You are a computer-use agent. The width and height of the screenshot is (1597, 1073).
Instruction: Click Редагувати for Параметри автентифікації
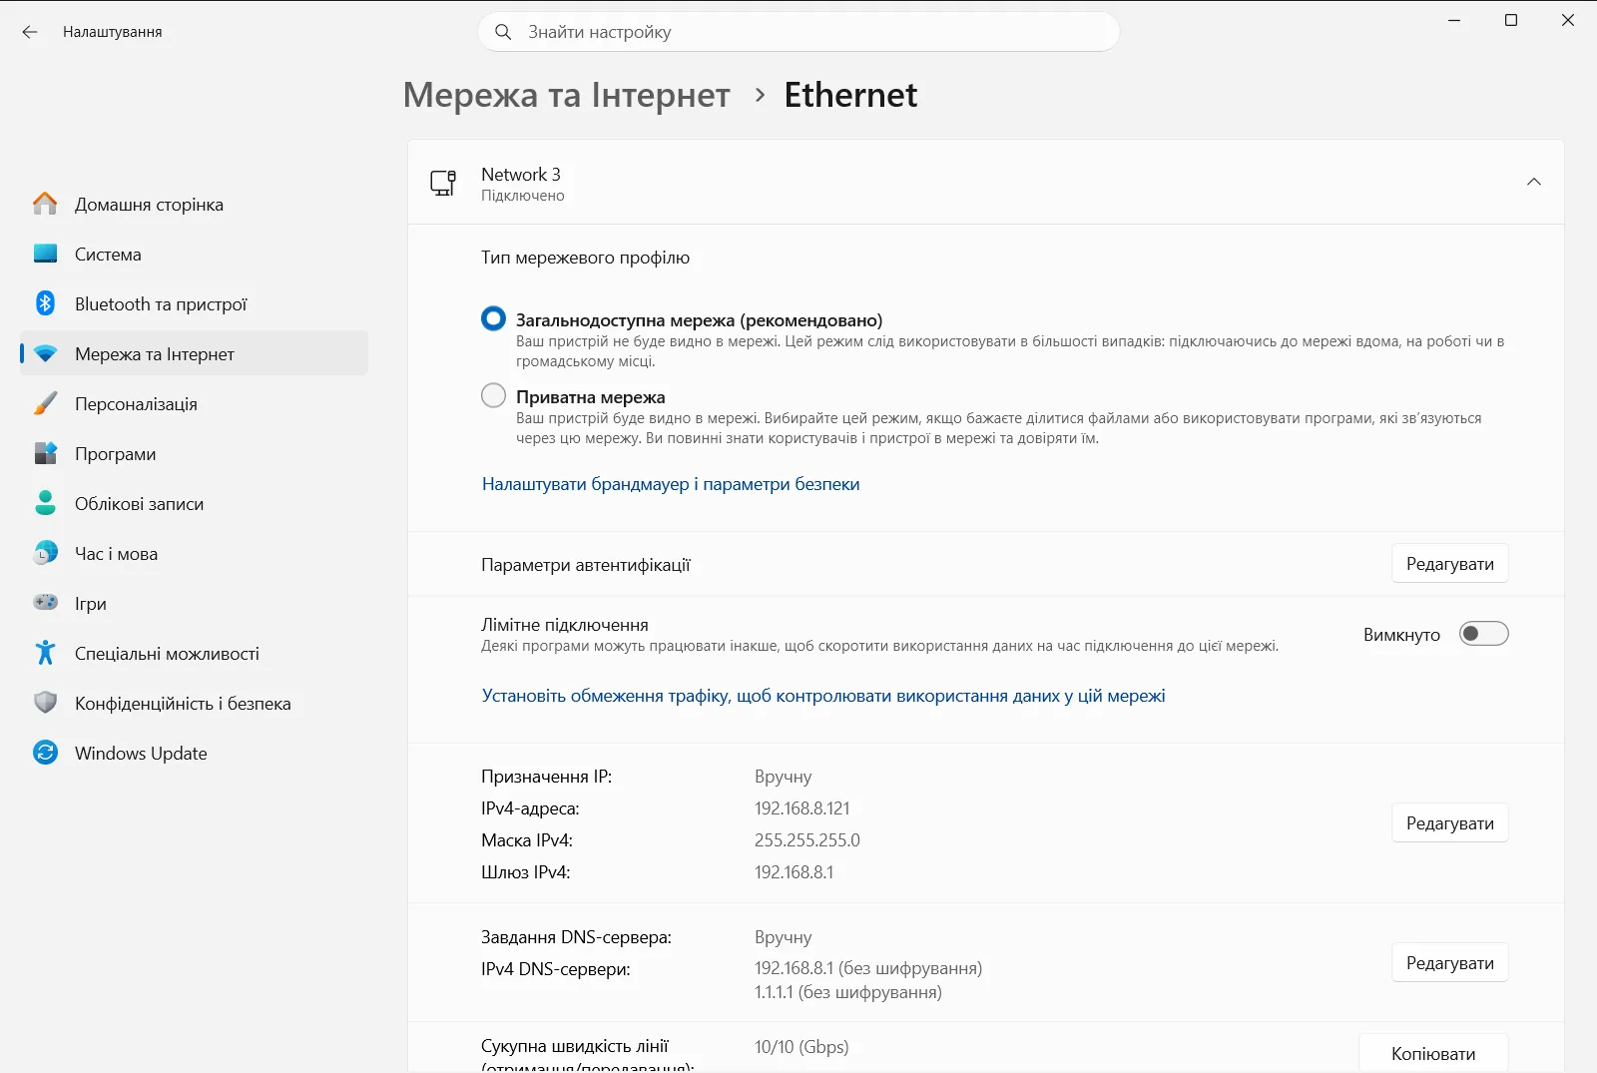(1449, 564)
